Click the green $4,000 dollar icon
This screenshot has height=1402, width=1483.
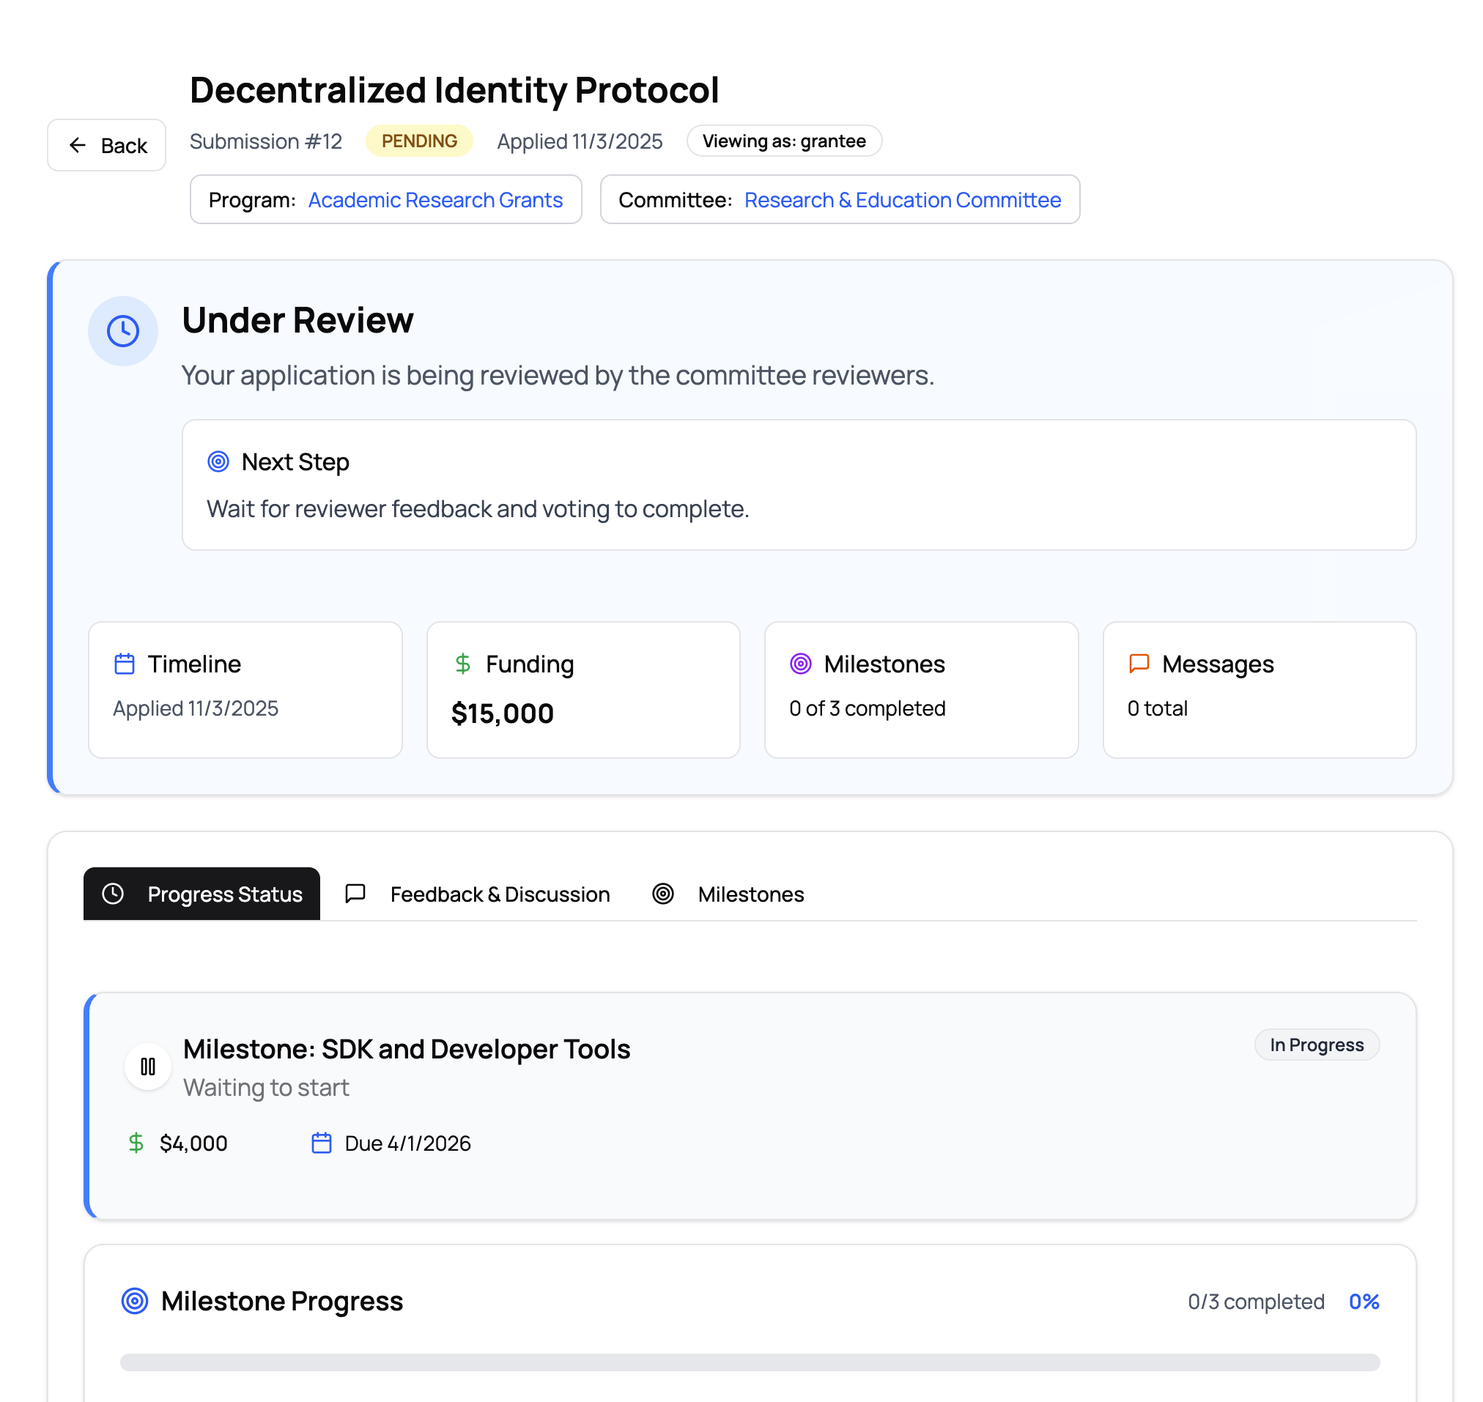coord(136,1143)
